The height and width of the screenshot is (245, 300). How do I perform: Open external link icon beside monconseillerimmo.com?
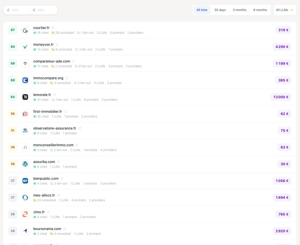click(x=77, y=145)
